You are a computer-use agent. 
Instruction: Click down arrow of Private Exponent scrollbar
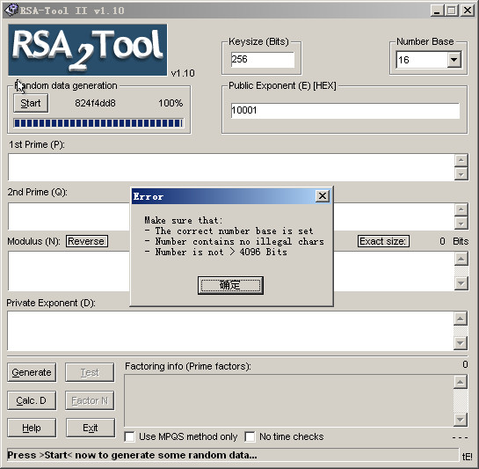461,343
